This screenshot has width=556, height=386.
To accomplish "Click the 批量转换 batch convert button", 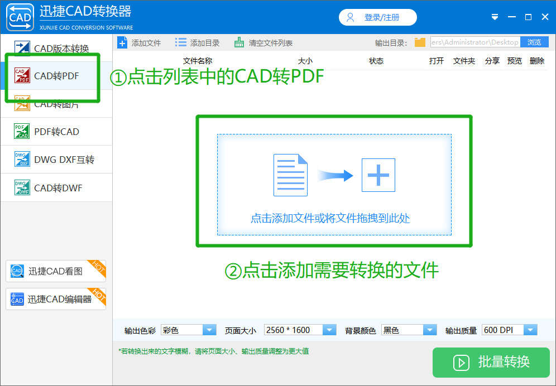I will click(491, 362).
